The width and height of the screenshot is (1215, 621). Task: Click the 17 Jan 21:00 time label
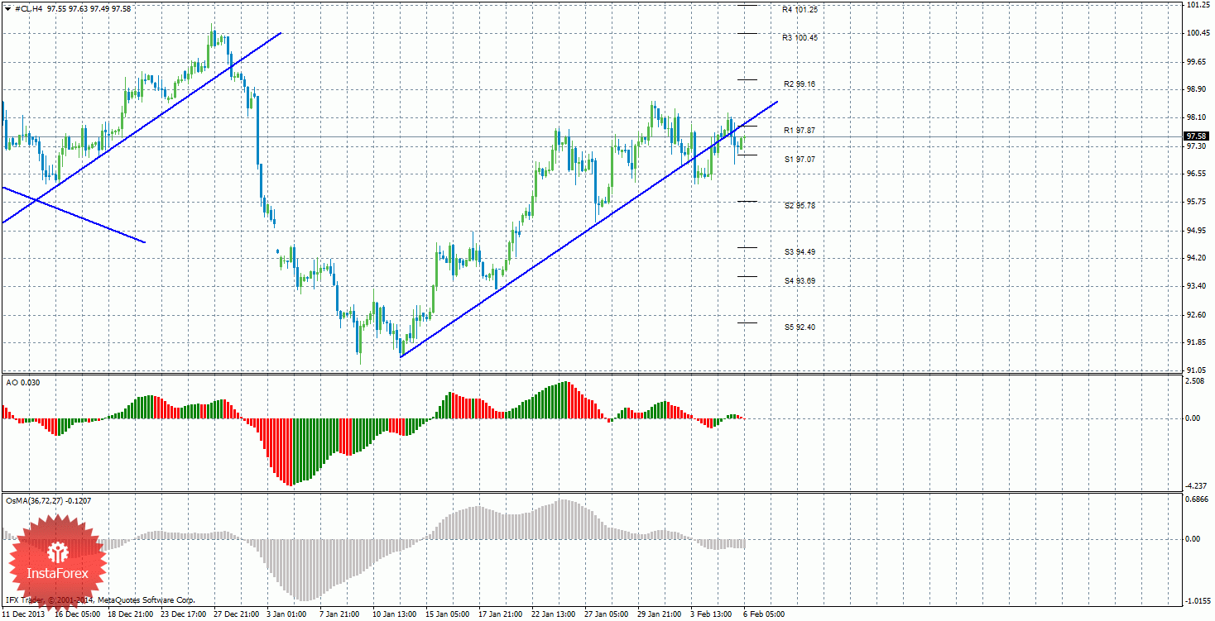(x=501, y=614)
